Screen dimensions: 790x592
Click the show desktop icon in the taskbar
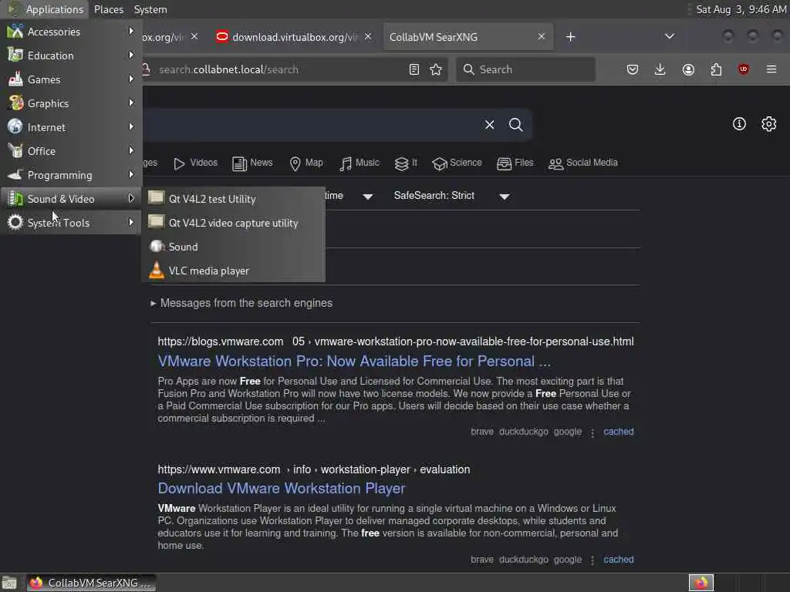click(x=9, y=583)
